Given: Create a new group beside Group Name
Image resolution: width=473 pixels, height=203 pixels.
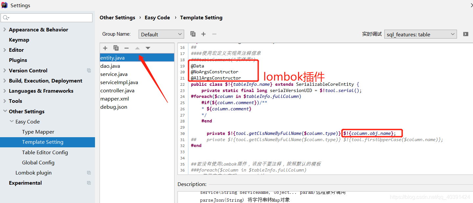Looking at the screenshot, I should pos(203,34).
